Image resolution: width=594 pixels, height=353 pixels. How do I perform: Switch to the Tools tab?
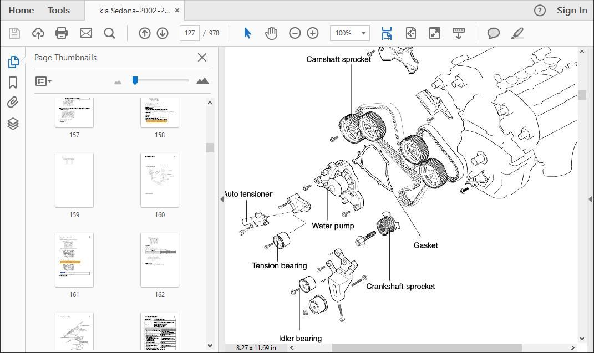(x=59, y=10)
